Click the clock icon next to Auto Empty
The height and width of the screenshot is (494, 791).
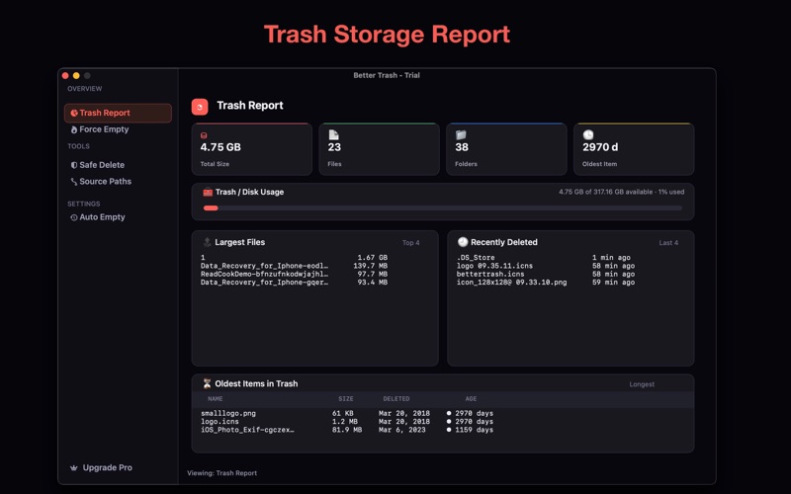74,217
